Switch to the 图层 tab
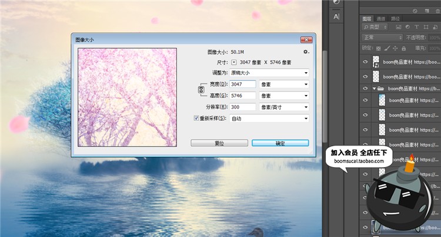 coord(367,19)
